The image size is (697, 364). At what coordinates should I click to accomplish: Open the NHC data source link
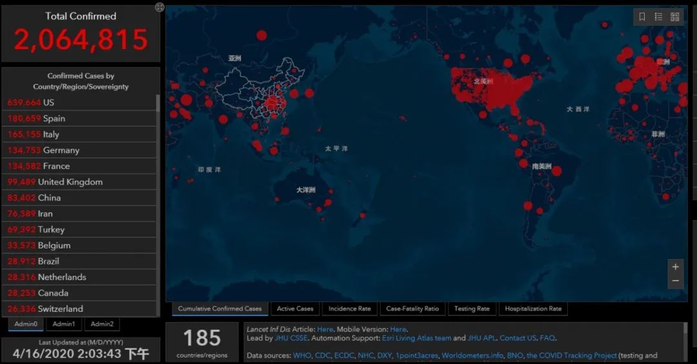pyautogui.click(x=366, y=356)
